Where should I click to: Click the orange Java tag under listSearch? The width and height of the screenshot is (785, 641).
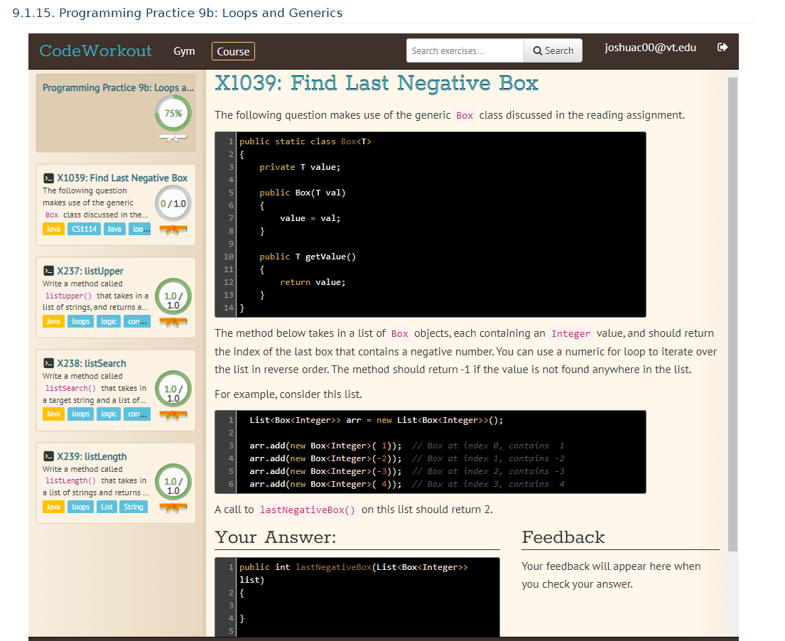point(53,414)
